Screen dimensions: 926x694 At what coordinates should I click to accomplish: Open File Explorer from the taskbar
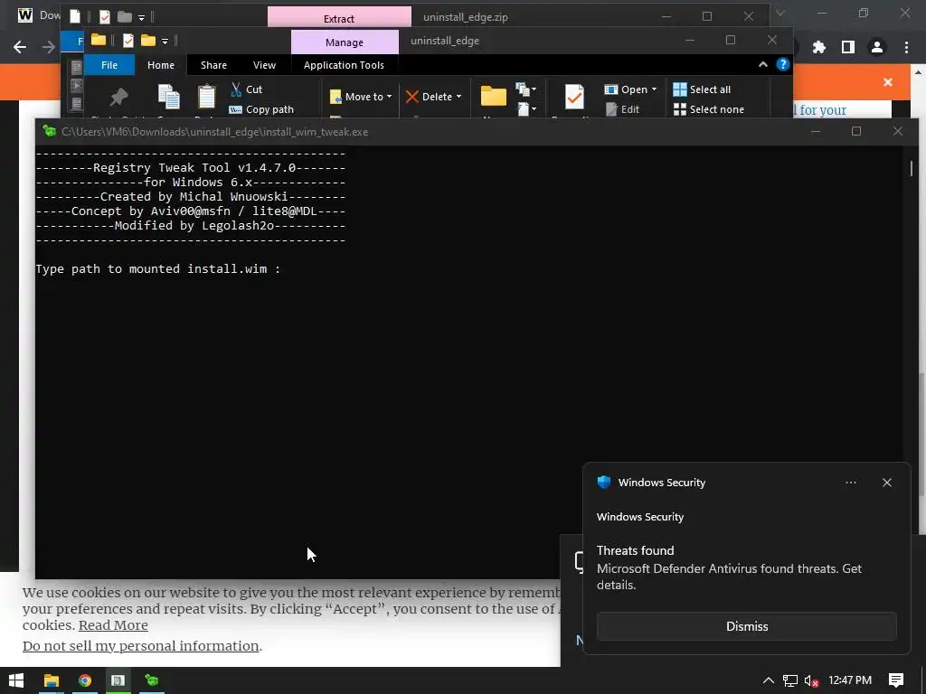point(52,680)
